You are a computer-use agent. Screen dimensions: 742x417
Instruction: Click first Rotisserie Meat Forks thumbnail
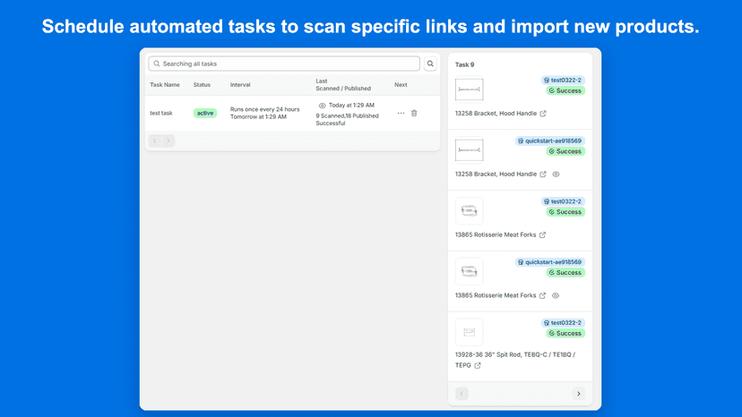(469, 210)
